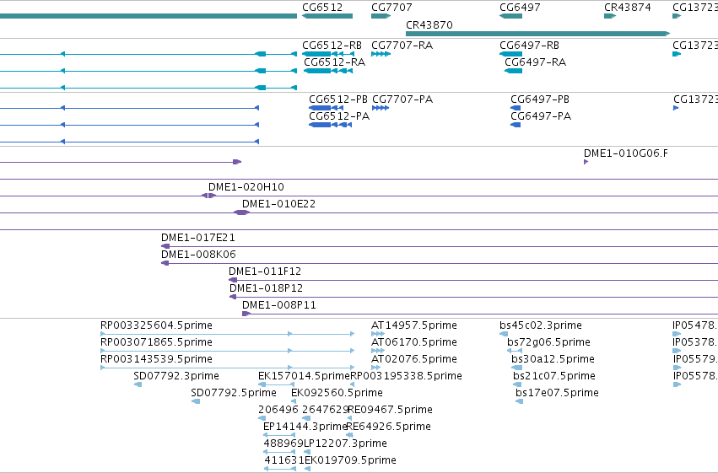This screenshot has height=473, width=718.
Task: Select protein CG6497-PA
Action: [516, 125]
